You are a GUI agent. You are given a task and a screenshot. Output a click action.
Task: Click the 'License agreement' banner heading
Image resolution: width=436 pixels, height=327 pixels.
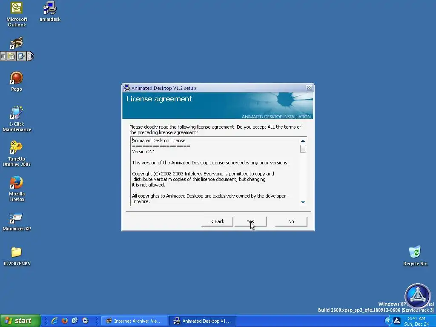(x=159, y=99)
